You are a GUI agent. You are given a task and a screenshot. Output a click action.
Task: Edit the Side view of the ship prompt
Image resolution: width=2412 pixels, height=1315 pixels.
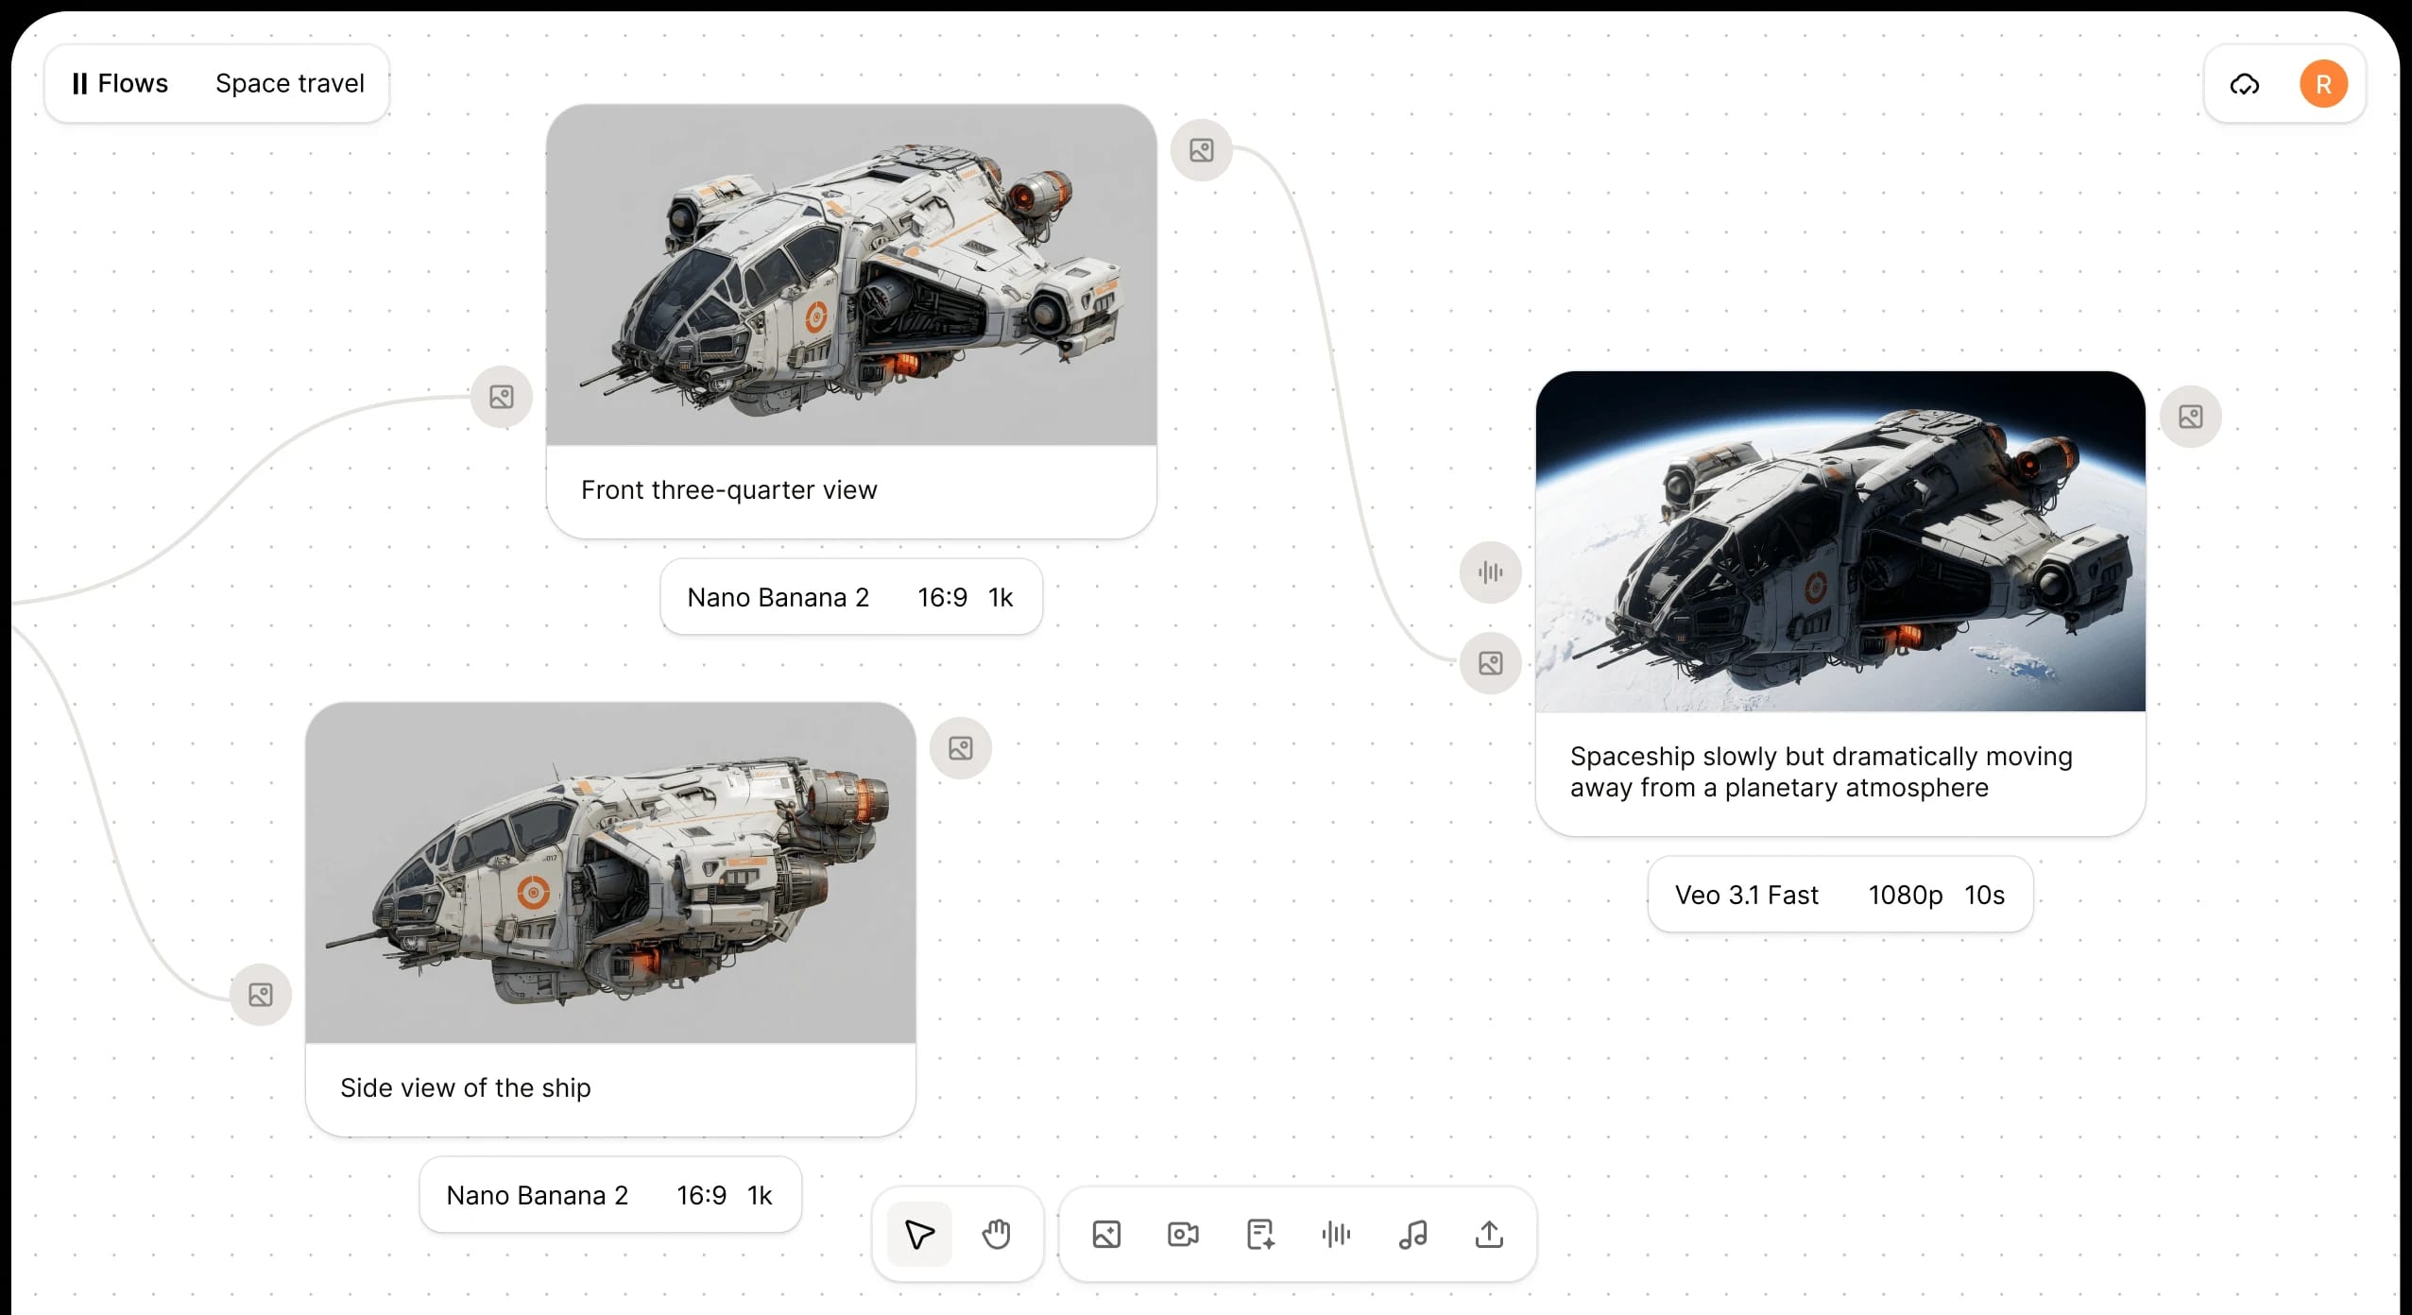pyautogui.click(x=466, y=1087)
